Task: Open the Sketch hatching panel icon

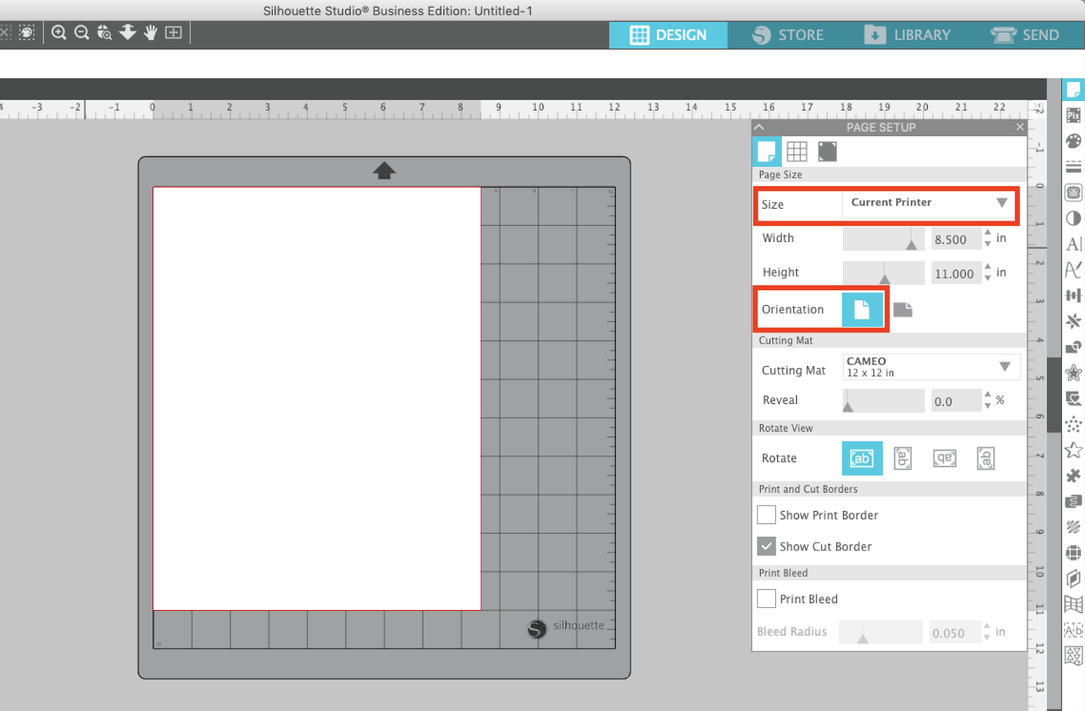Action: pyautogui.click(x=1073, y=527)
